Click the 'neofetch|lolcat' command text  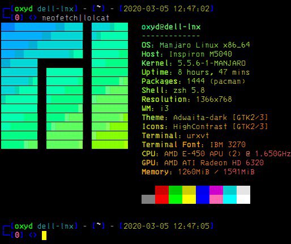pyautogui.click(x=76, y=18)
